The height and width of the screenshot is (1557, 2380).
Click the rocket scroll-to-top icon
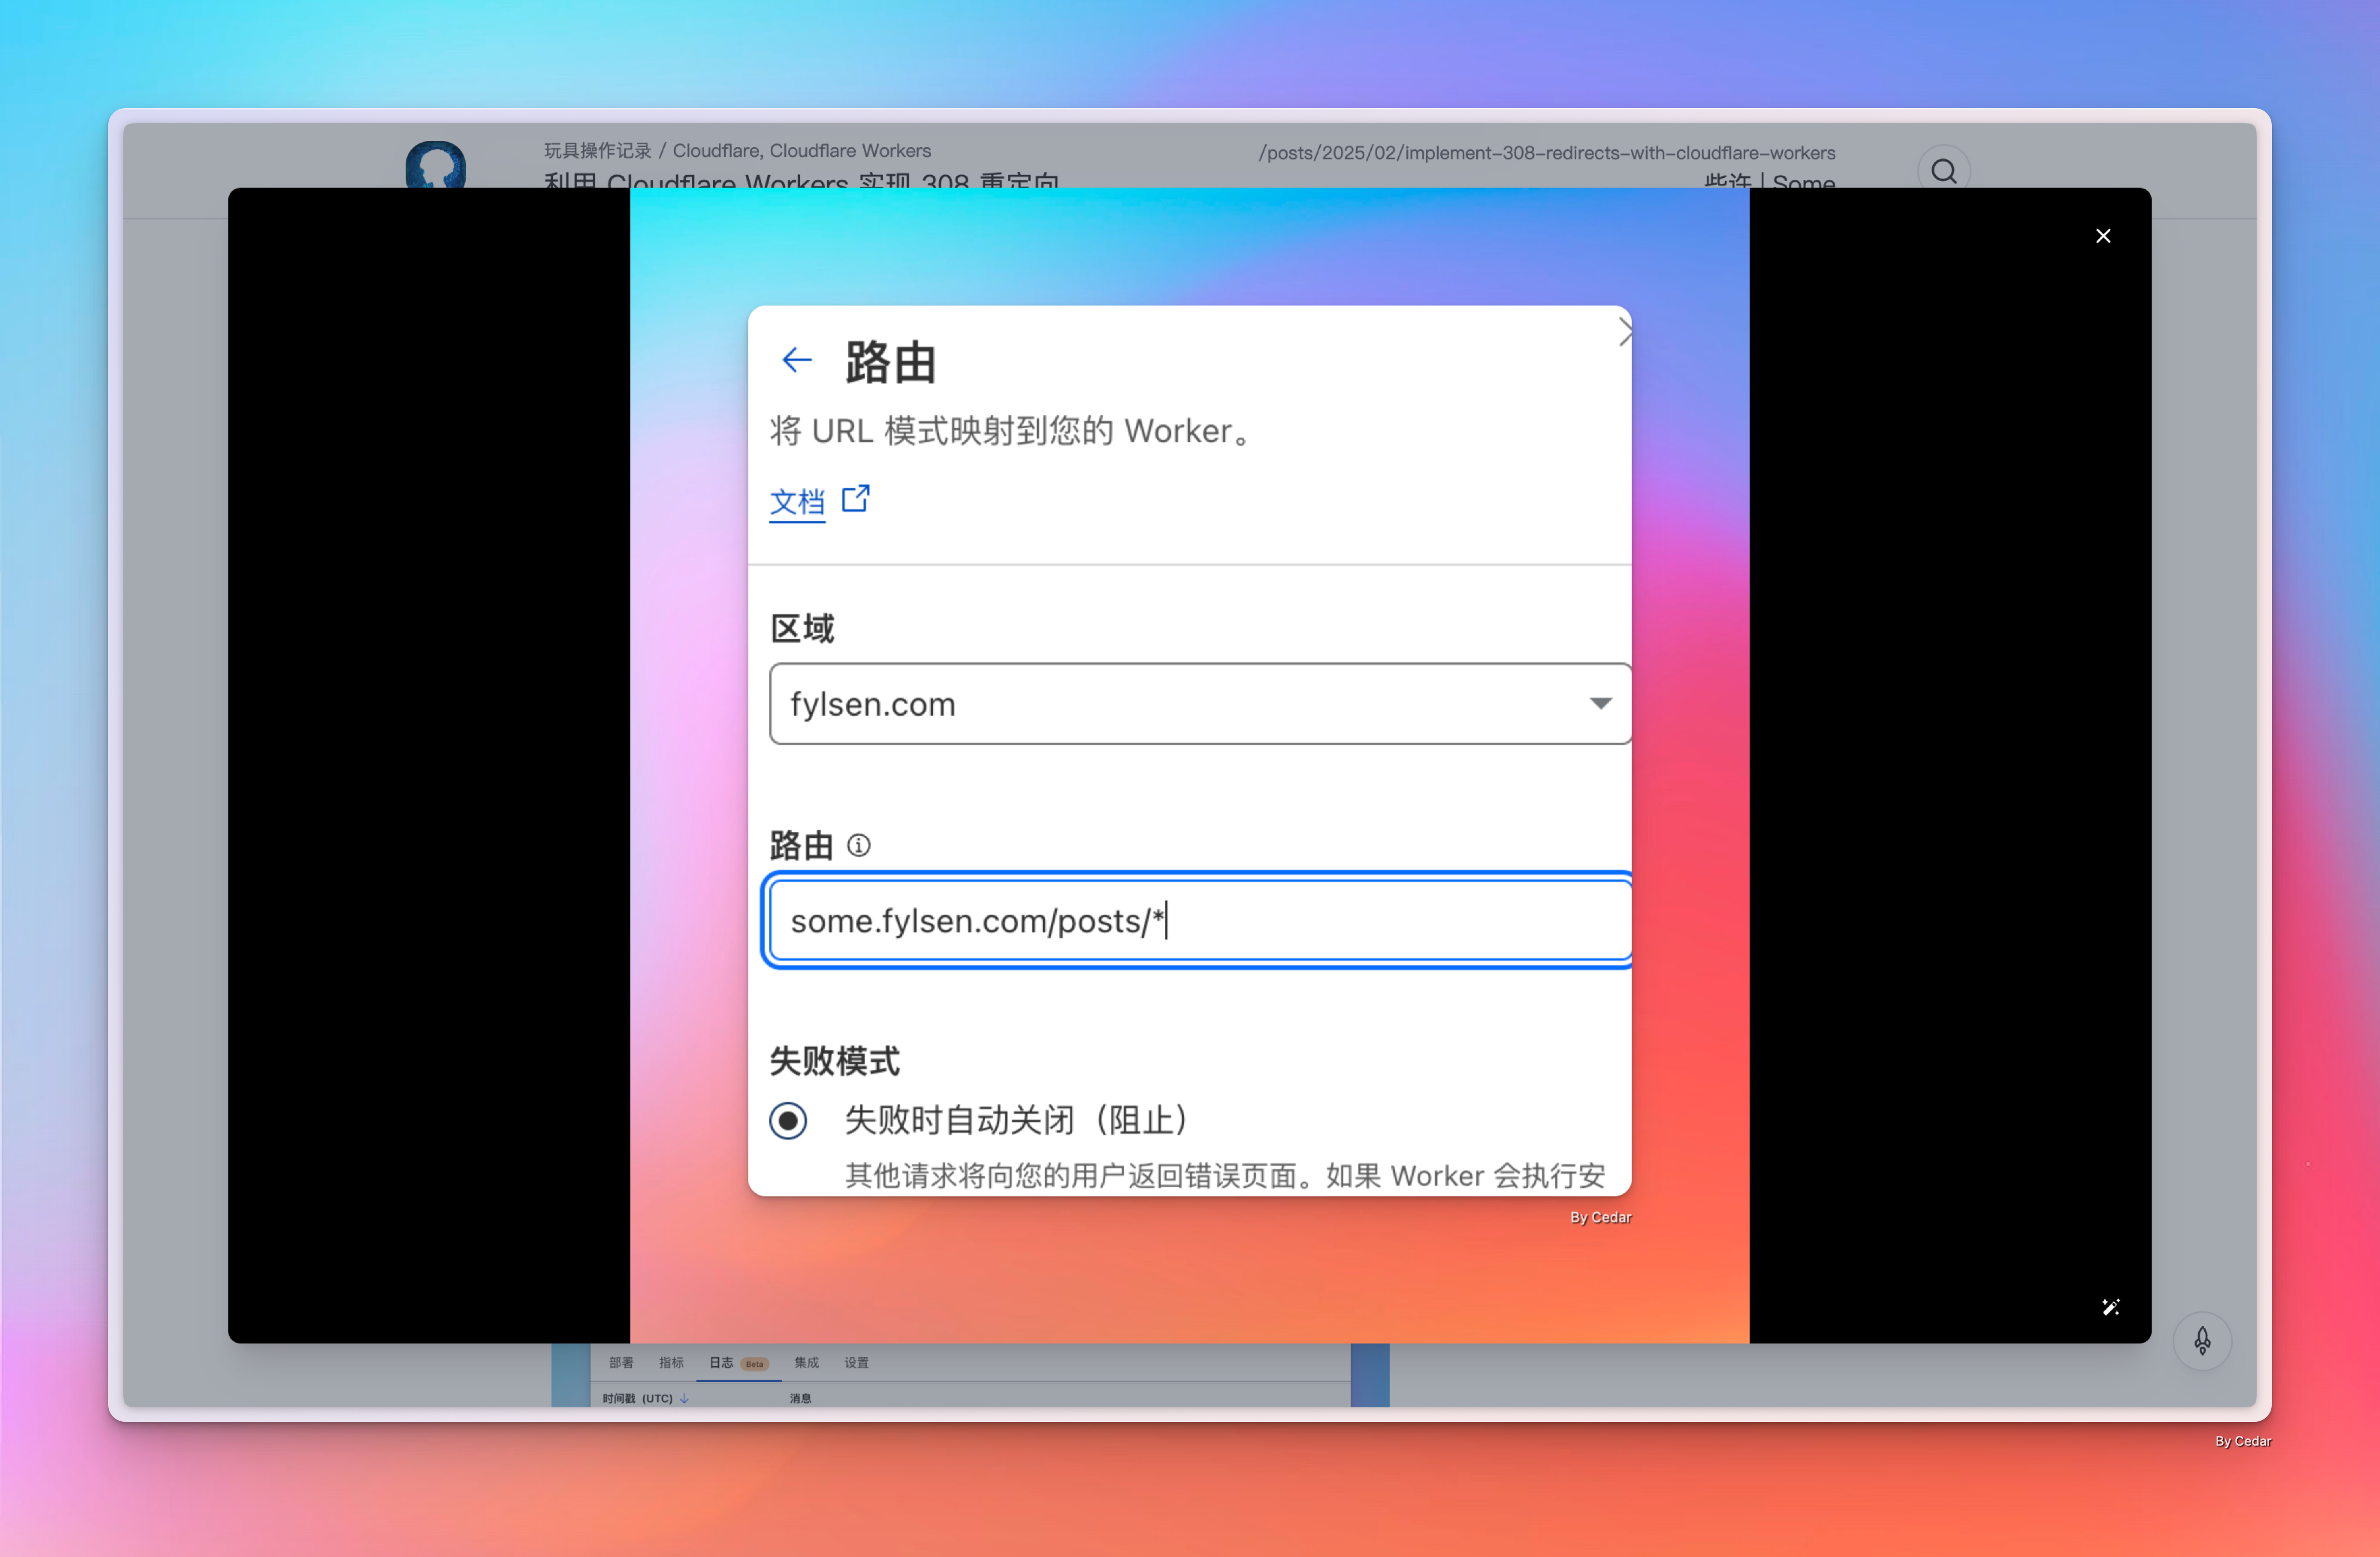point(2202,1340)
